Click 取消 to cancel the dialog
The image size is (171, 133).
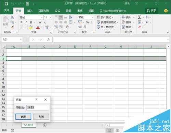point(41,117)
